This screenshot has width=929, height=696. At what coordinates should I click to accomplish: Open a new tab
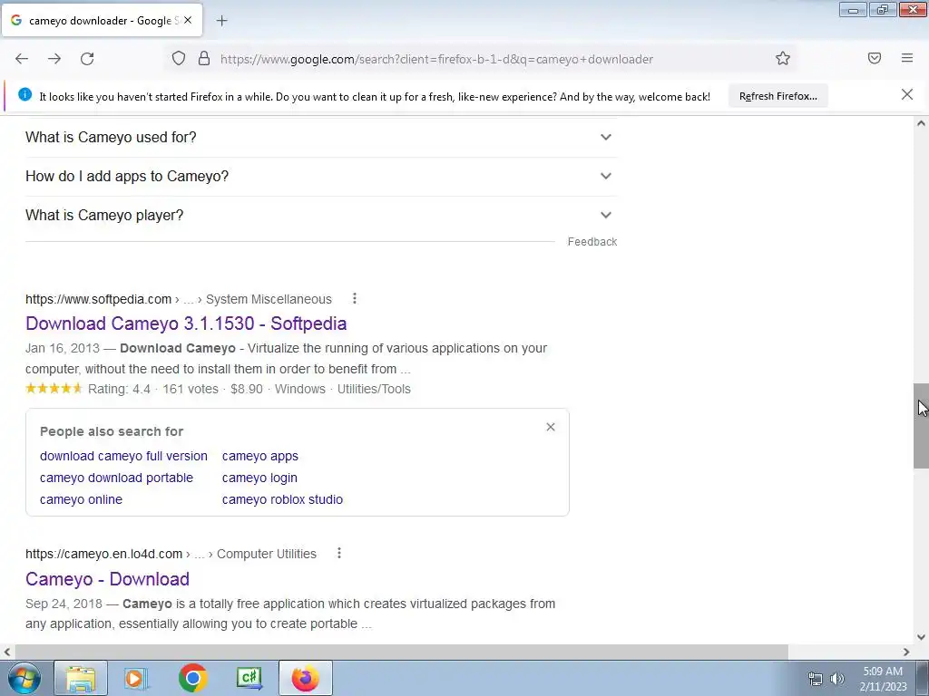click(221, 21)
